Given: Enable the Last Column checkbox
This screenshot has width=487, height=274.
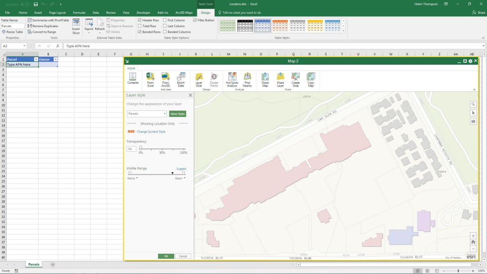Looking at the screenshot, I should [x=165, y=26].
